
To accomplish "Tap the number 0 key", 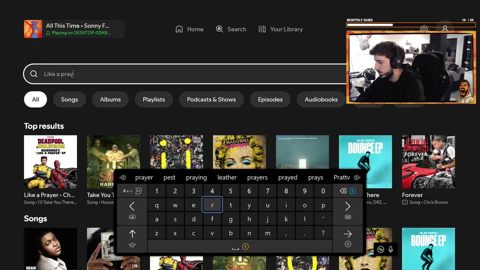I will [x=323, y=191].
